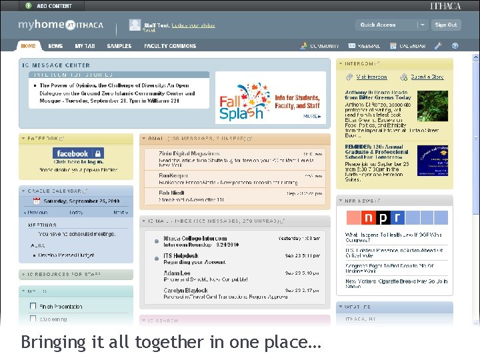Click the facebook login logo button
The image size is (480, 360).
click(78, 153)
